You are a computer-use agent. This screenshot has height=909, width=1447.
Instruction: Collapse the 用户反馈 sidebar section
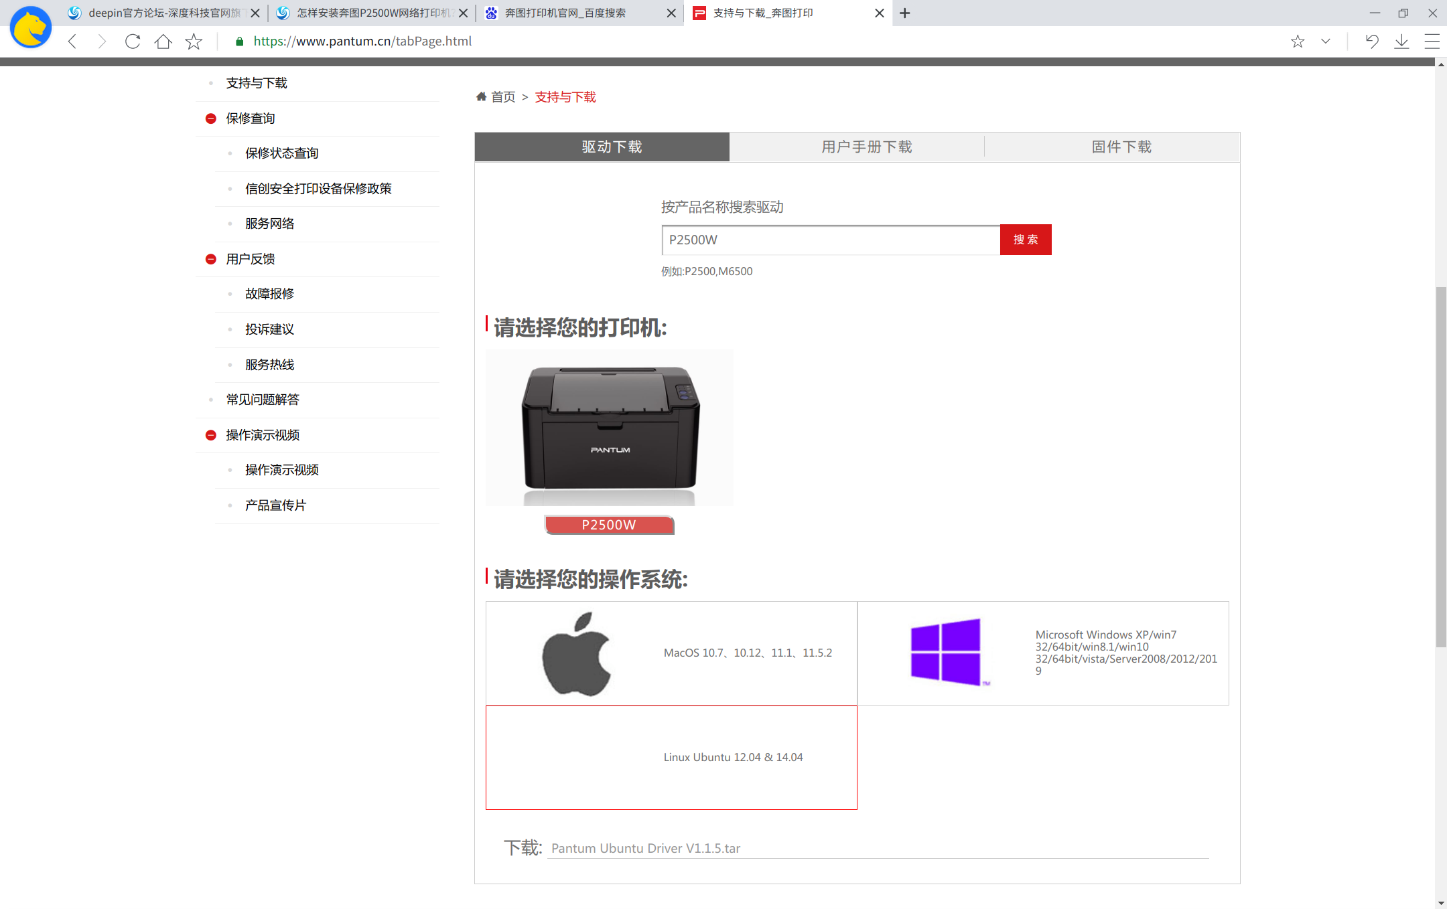[x=211, y=259]
